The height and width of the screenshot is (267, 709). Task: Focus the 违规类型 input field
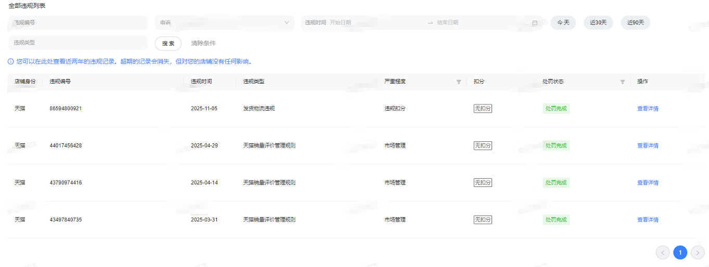point(78,43)
